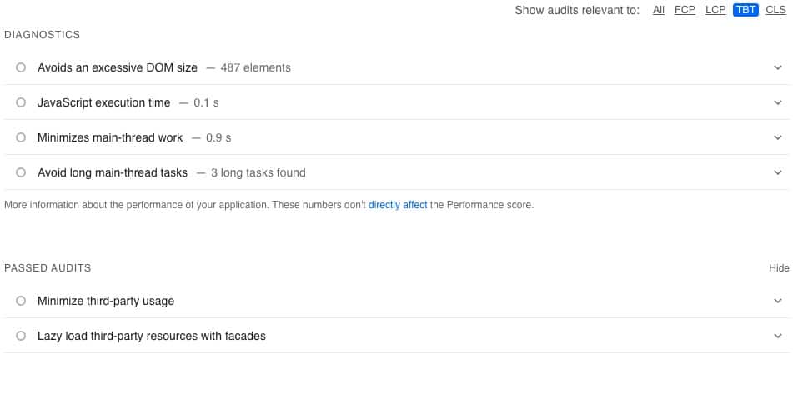Expand Minimizes main-thread work chevron
Viewport: 793px width, 399px height.
click(778, 137)
